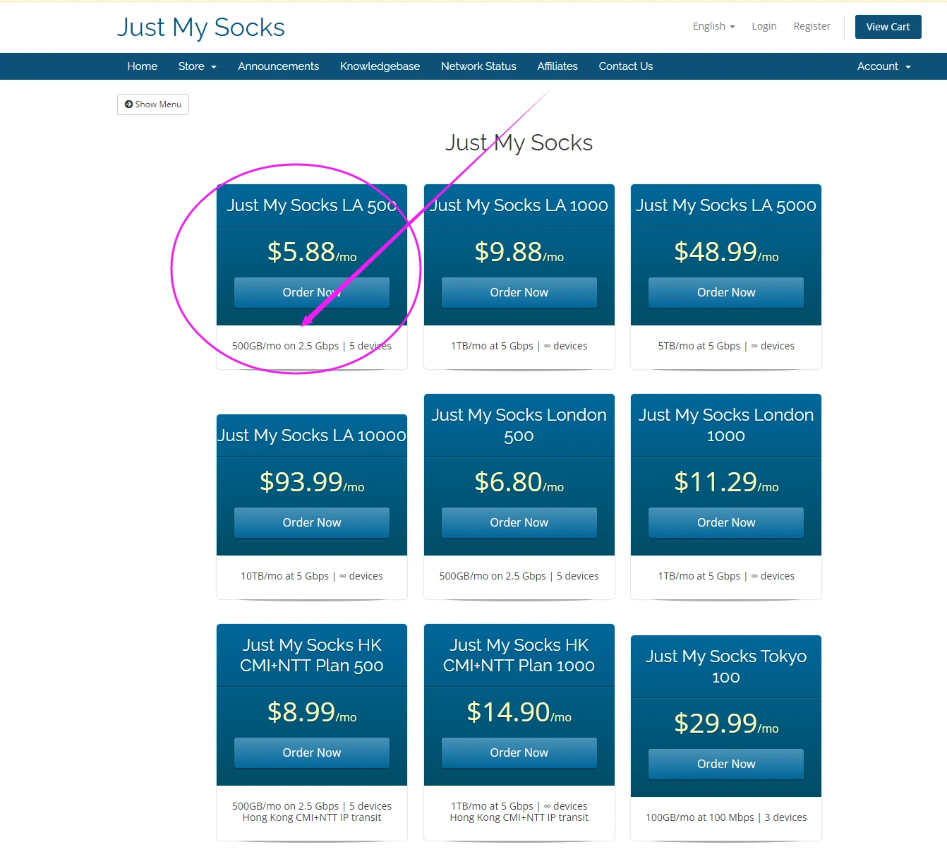Order the LA 5000 plan at $48.99
The width and height of the screenshot is (947, 852).
725,292
